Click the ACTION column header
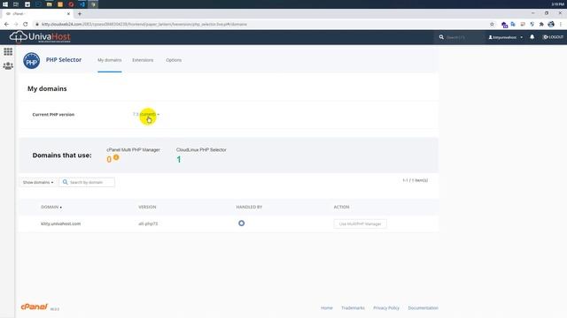This screenshot has height=318, width=567. coord(341,207)
